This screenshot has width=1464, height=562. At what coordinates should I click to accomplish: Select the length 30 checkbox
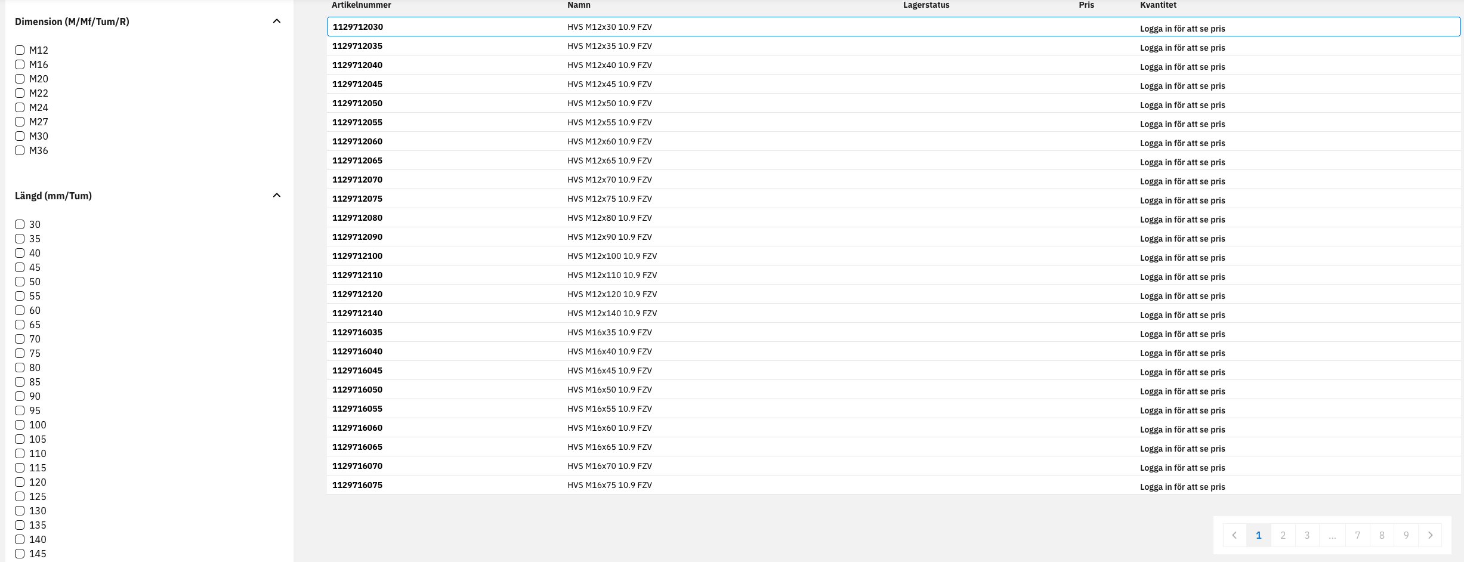tap(20, 224)
